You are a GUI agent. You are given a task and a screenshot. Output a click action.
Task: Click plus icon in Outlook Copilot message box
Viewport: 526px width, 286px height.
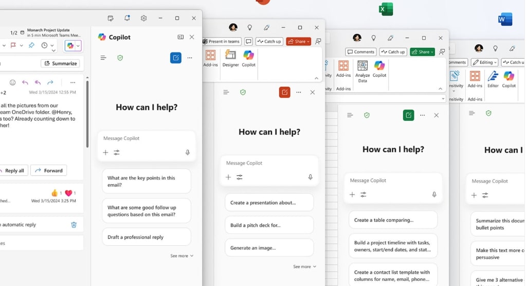105,152
